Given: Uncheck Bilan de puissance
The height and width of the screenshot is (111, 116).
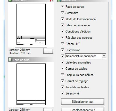Looking at the screenshot, I should (x=62, y=25).
